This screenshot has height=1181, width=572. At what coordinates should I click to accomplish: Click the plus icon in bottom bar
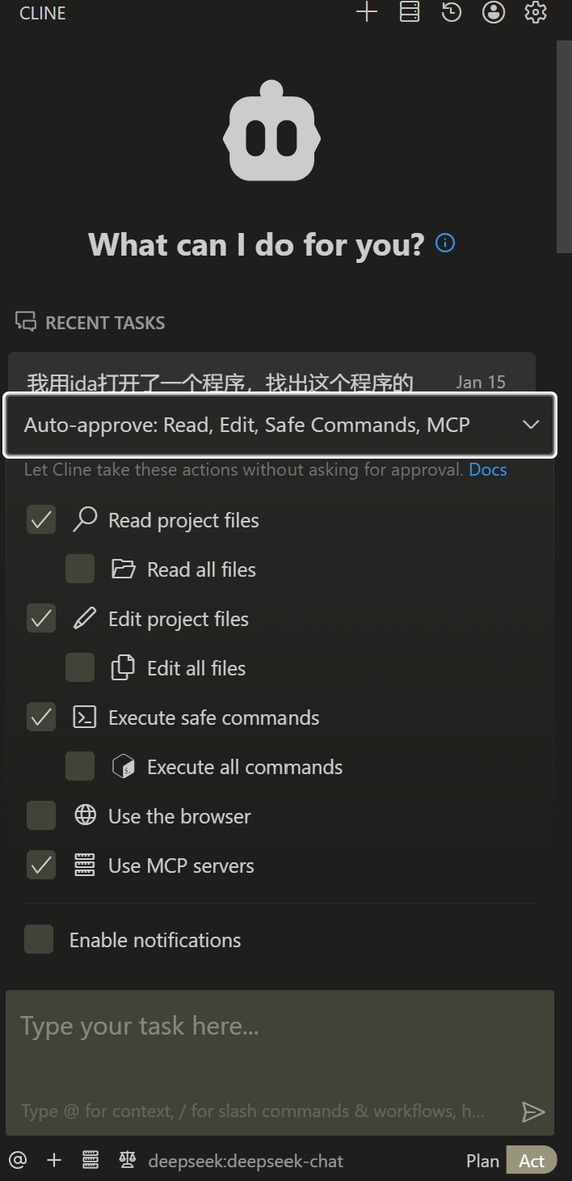54,1161
